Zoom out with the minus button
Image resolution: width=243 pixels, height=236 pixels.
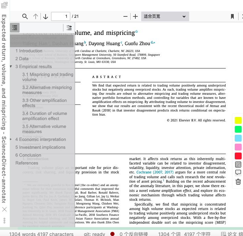(x=125, y=16)
